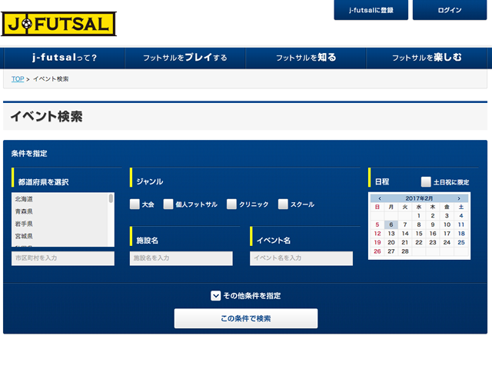Click TOP breadcrumb link
The height and width of the screenshot is (369, 492).
pyautogui.click(x=18, y=79)
